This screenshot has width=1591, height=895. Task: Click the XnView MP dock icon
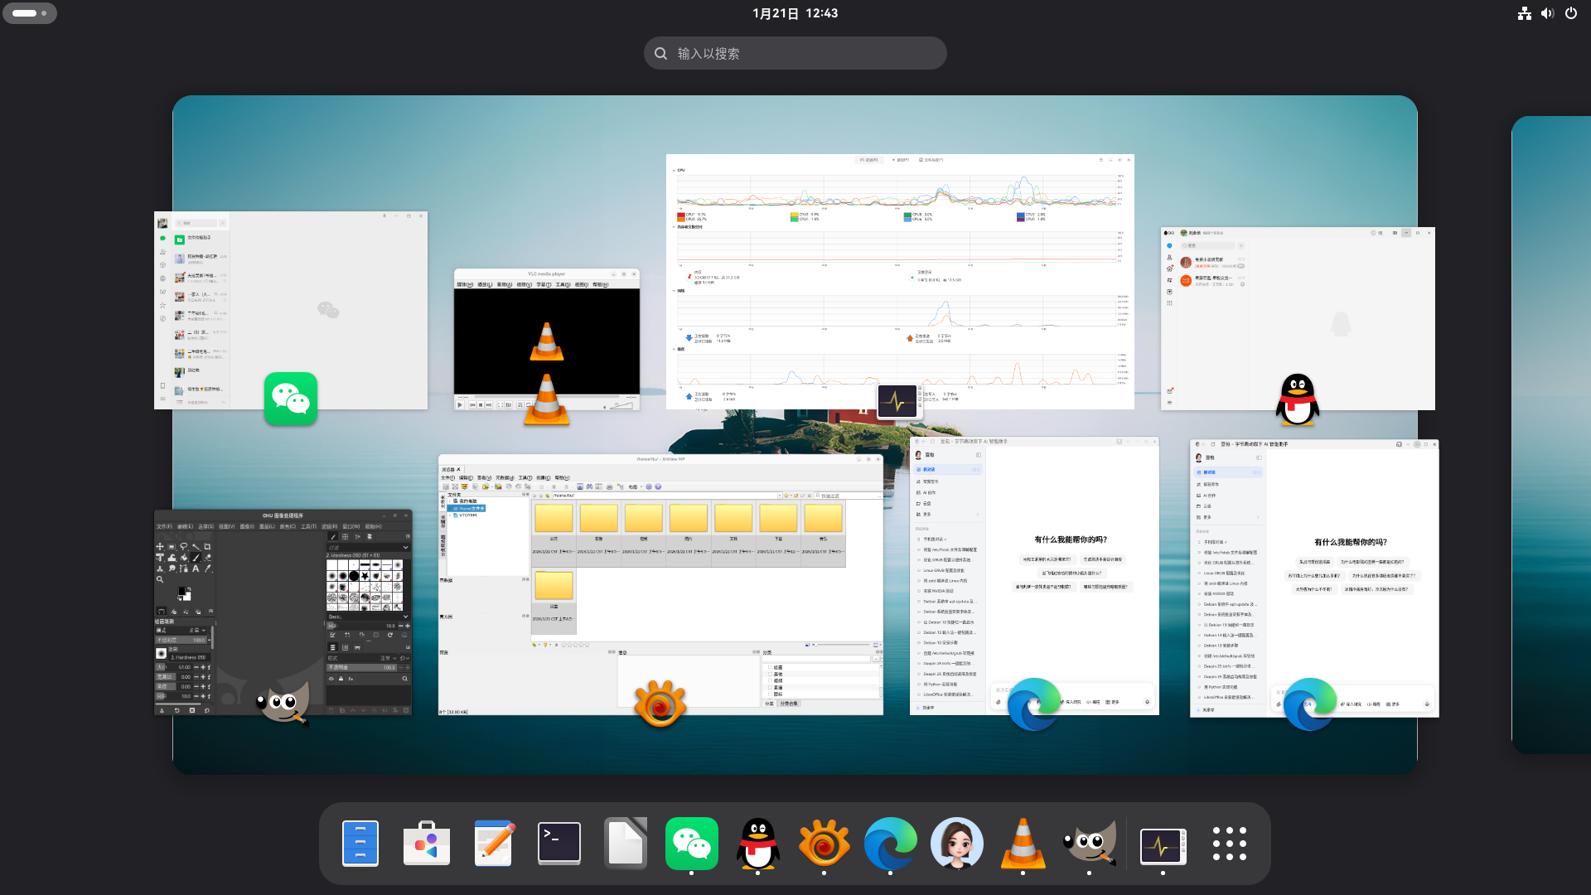(x=824, y=844)
